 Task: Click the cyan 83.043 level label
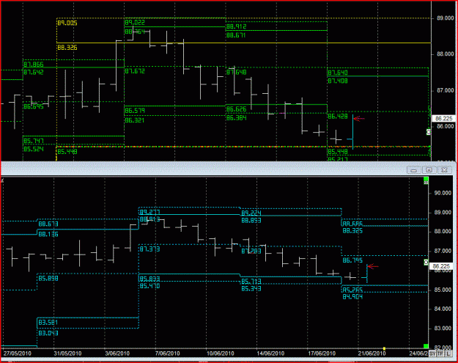point(48,333)
